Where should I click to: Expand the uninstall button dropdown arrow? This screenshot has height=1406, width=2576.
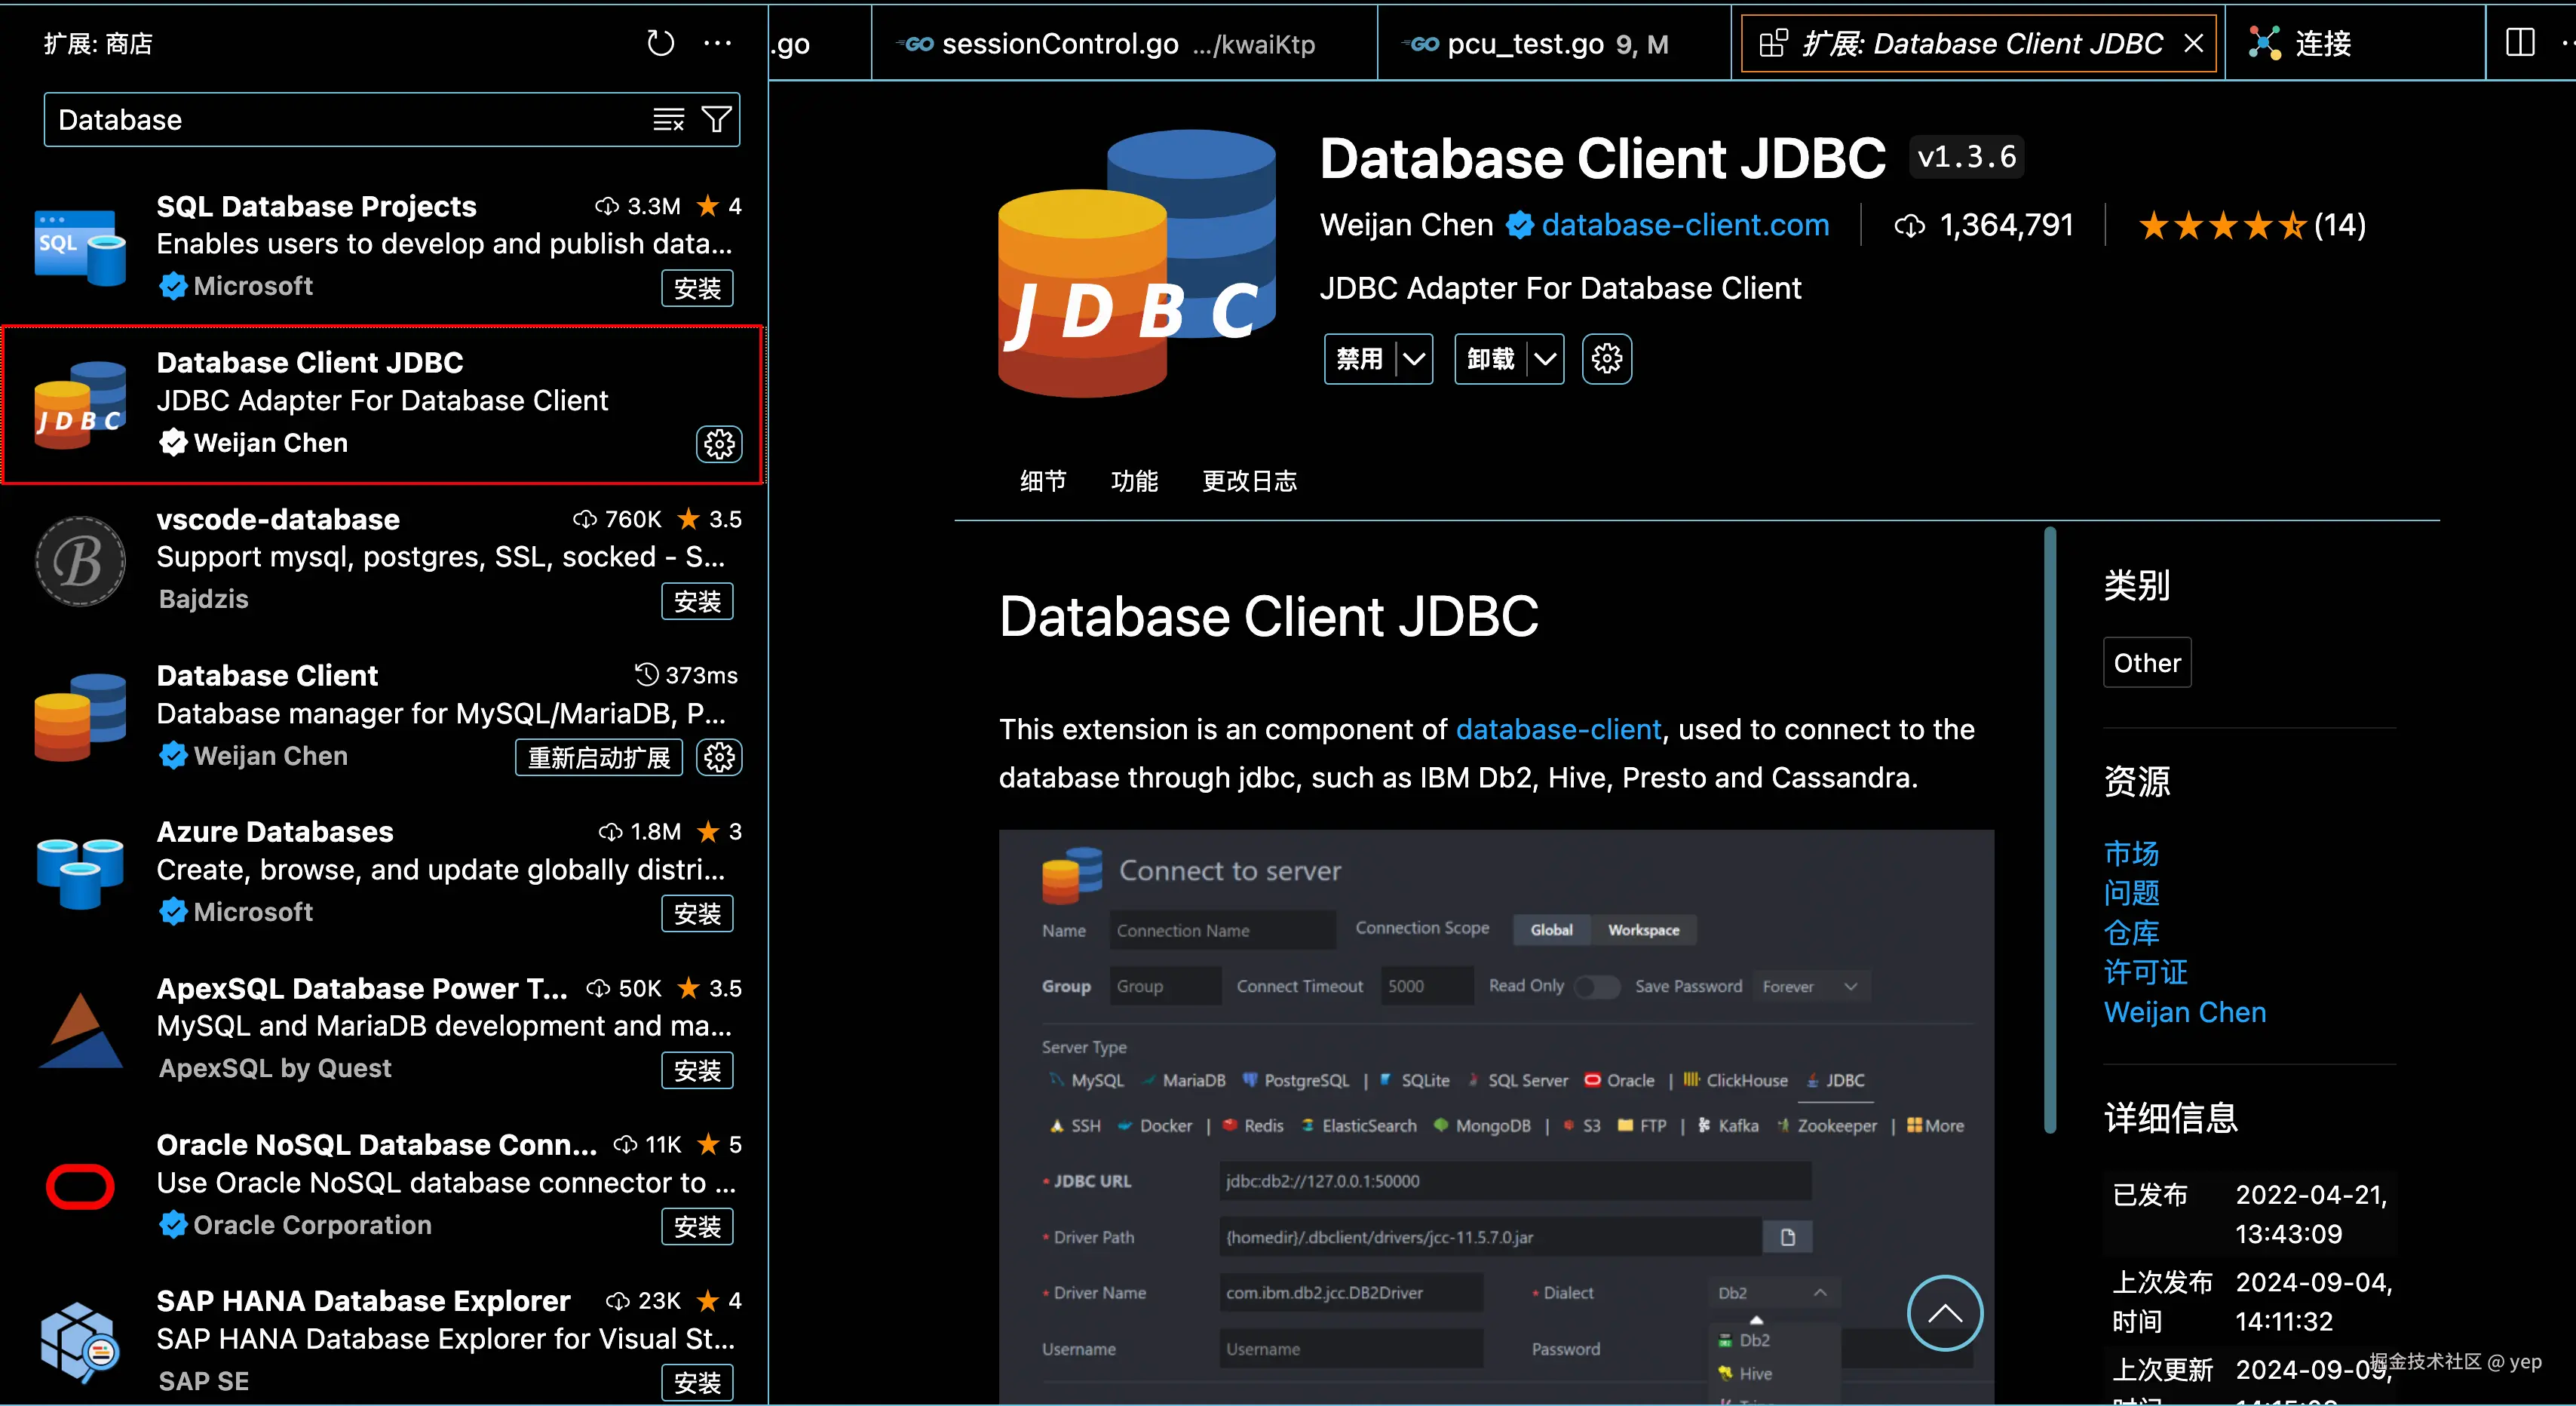[x=1545, y=359]
